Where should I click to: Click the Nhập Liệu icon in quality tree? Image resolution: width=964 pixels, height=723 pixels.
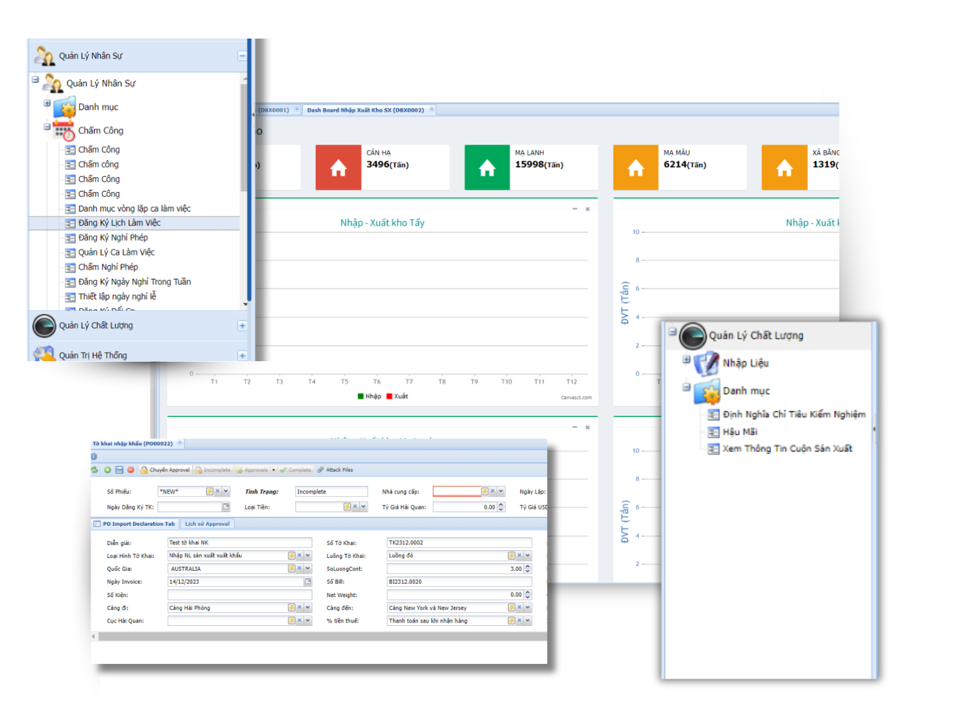[x=706, y=363]
